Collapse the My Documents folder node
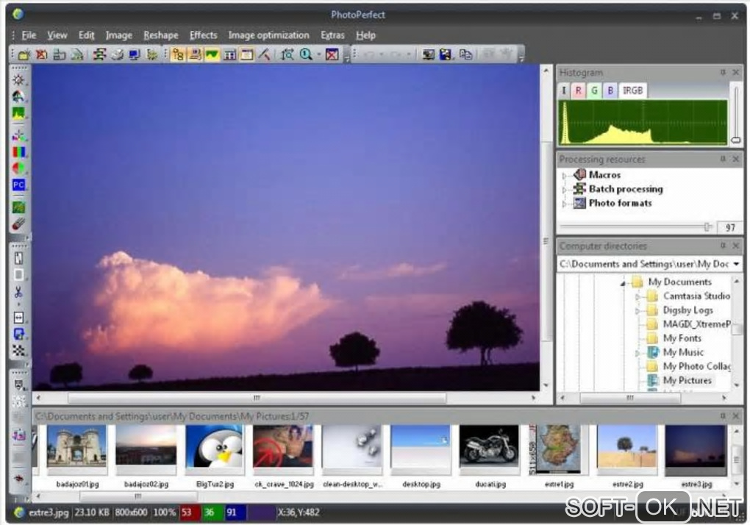The width and height of the screenshot is (750, 525). 623,284
